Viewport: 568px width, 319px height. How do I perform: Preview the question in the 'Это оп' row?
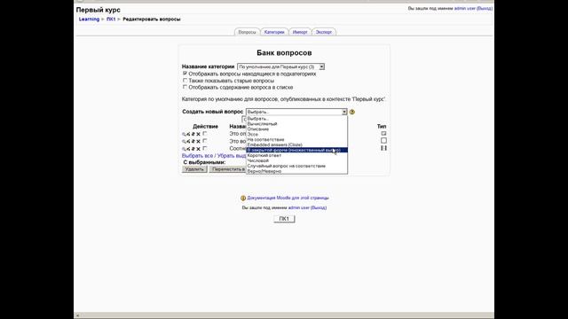pos(184,134)
